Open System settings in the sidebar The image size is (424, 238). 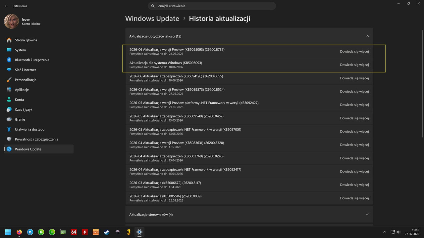pyautogui.click(x=39, y=50)
